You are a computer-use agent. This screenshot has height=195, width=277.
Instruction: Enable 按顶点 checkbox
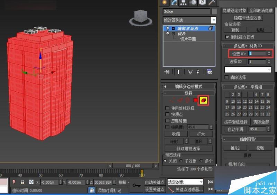(168, 114)
